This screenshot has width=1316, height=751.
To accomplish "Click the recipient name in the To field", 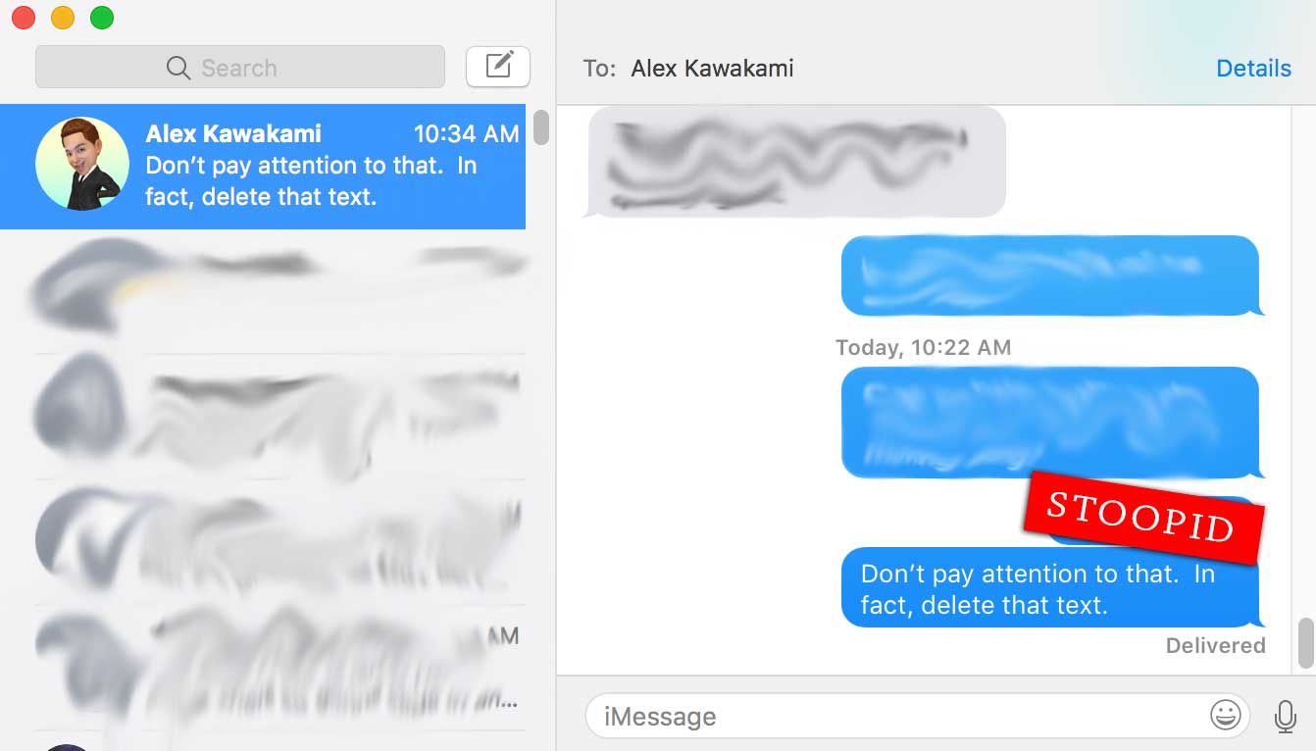I will tap(713, 69).
